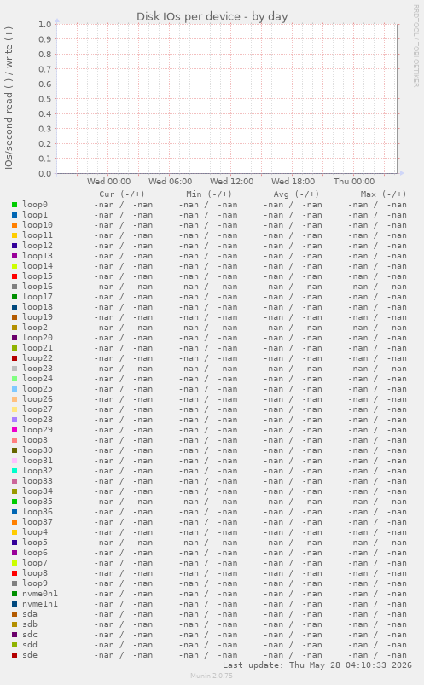
Task: Click the Thu 00:00 time axis label
Action: [x=354, y=182]
